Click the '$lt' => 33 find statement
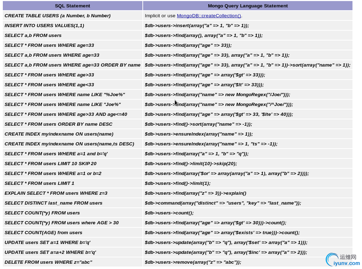Viewport: 362px width, 269px height. [x=248, y=85]
